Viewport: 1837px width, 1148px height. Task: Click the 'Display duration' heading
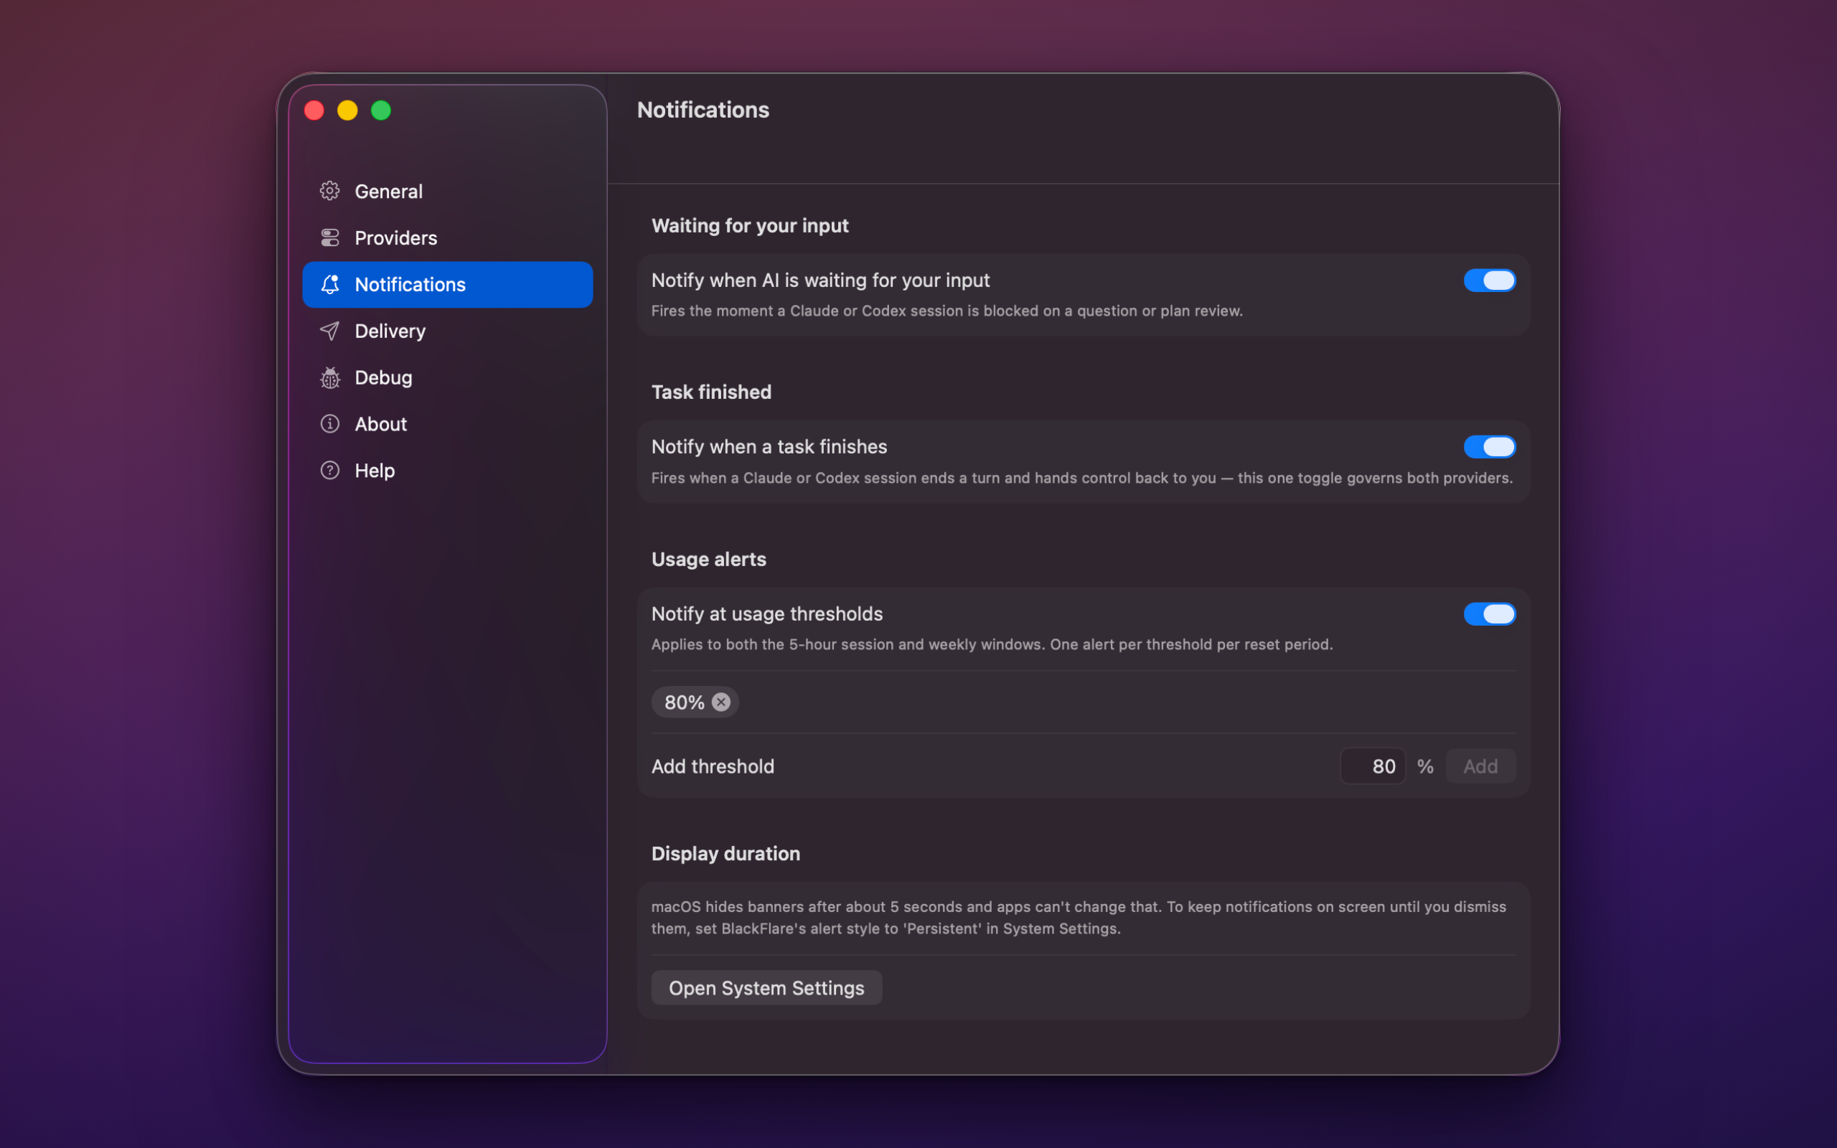(725, 853)
